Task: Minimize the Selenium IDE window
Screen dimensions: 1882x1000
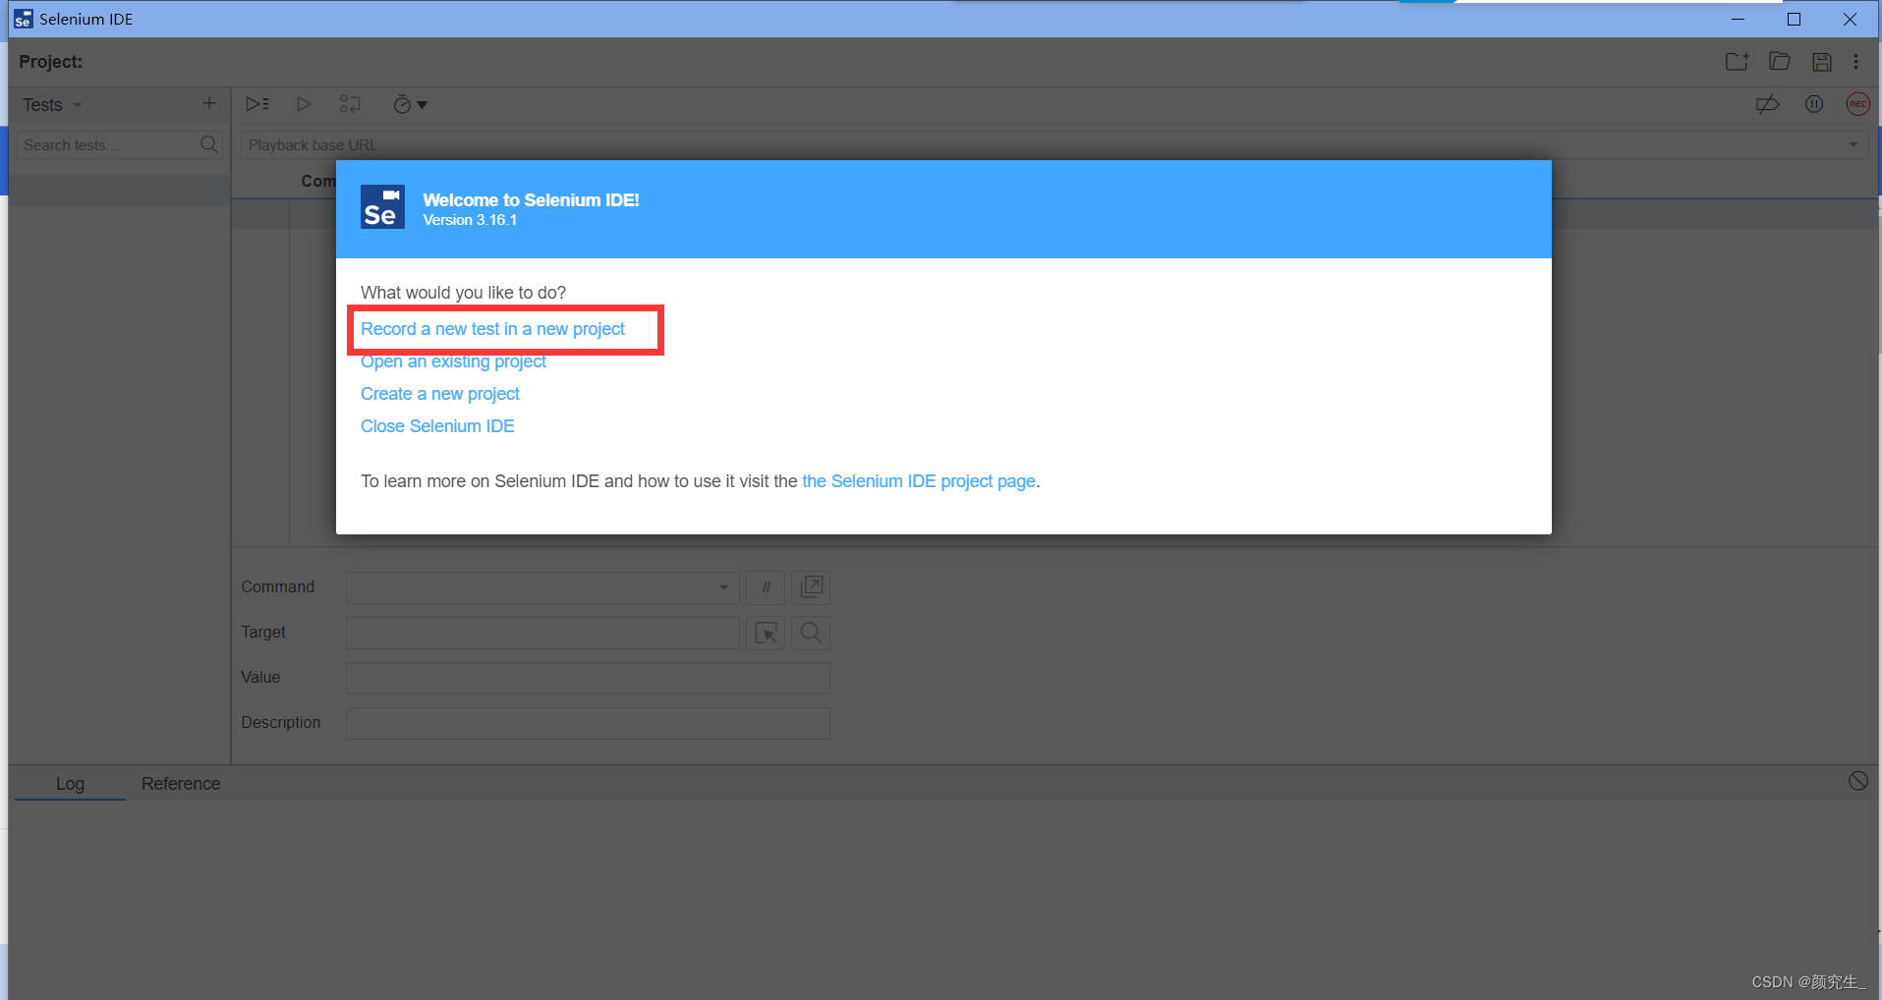Action: tap(1738, 19)
